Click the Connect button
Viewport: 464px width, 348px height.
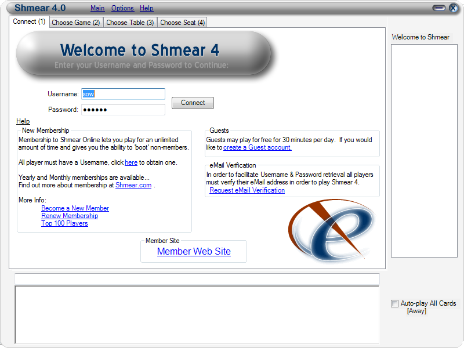(193, 103)
